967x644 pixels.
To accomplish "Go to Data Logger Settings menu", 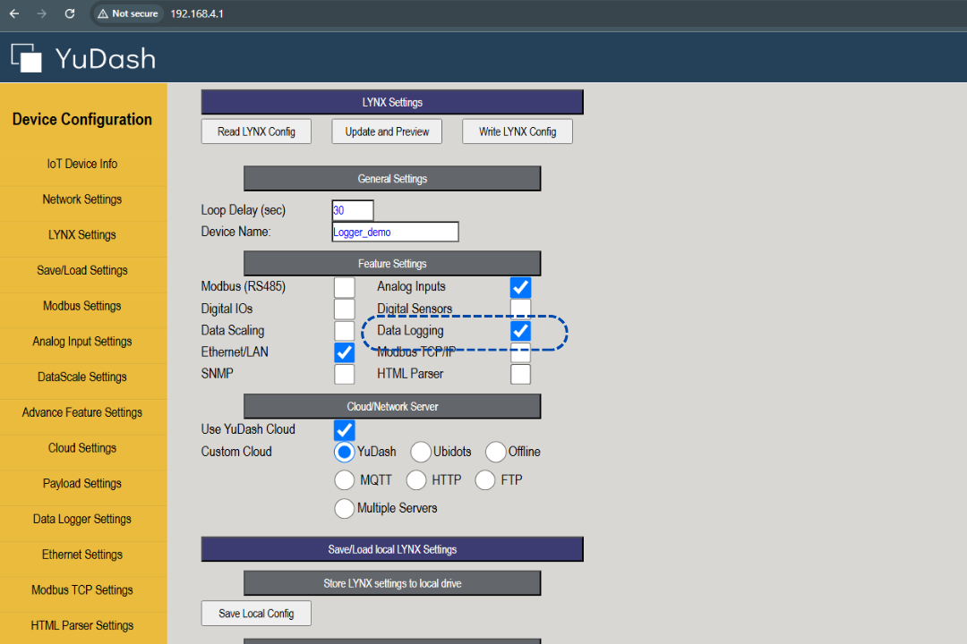I will click(82, 519).
